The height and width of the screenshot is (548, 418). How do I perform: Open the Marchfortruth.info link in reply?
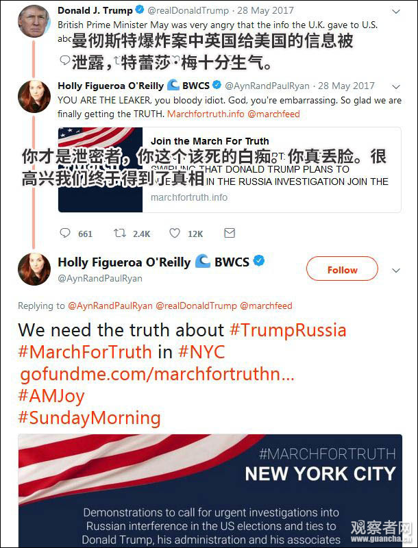[206, 114]
